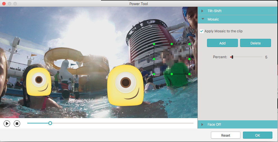Image resolution: width=278 pixels, height=142 pixels.
Task: Open the Tilt-Shift panel header
Action: [x=238, y=11]
